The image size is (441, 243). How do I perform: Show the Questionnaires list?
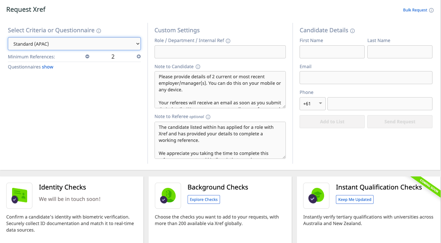click(47, 67)
